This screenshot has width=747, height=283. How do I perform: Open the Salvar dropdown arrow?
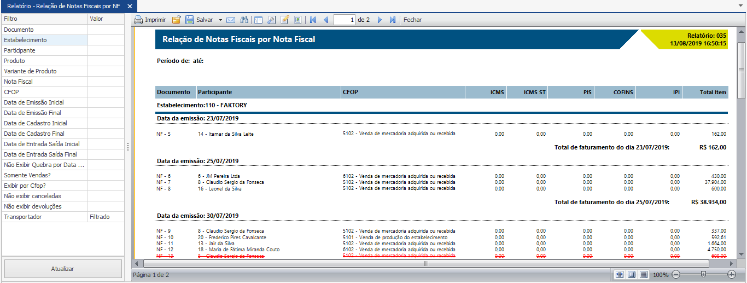click(220, 20)
